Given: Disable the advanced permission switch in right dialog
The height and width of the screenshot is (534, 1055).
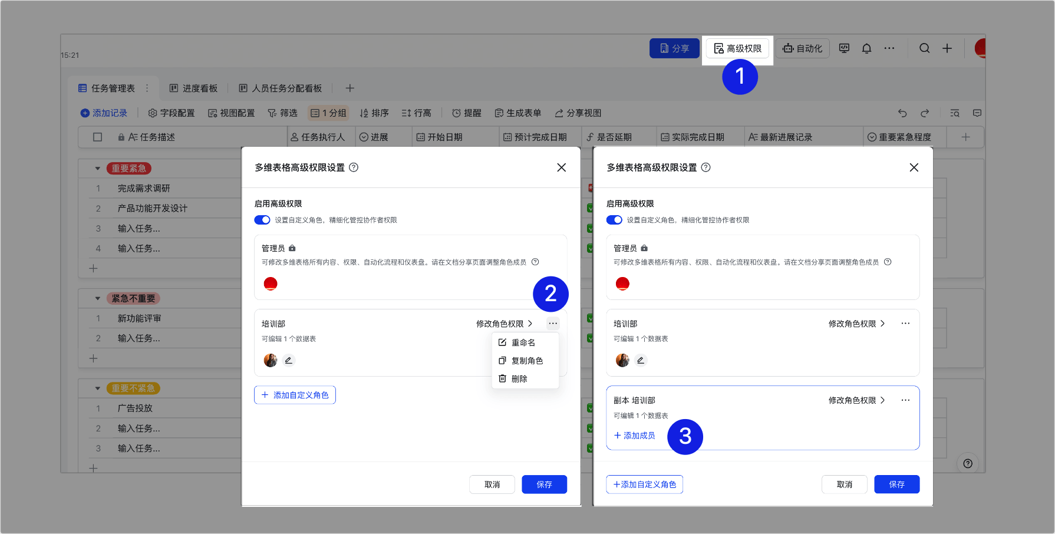Looking at the screenshot, I should point(614,219).
